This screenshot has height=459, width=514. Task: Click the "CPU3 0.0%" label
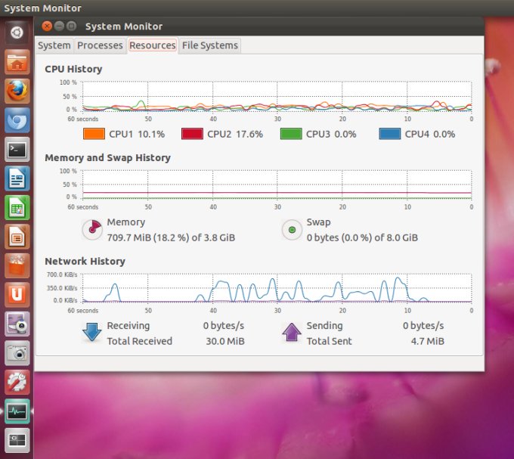[331, 134]
